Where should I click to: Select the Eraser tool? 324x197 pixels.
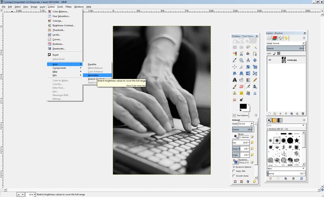(242, 86)
